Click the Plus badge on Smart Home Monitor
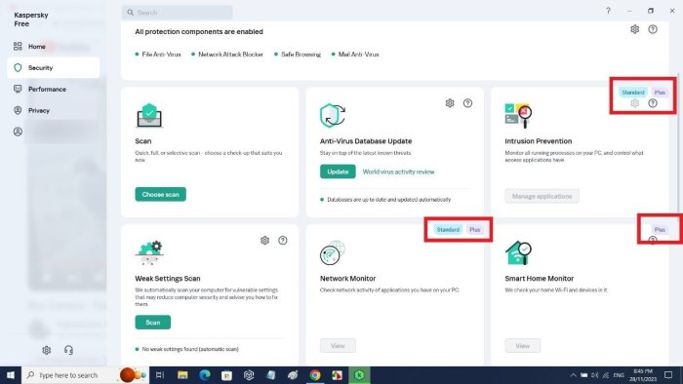 660,229
